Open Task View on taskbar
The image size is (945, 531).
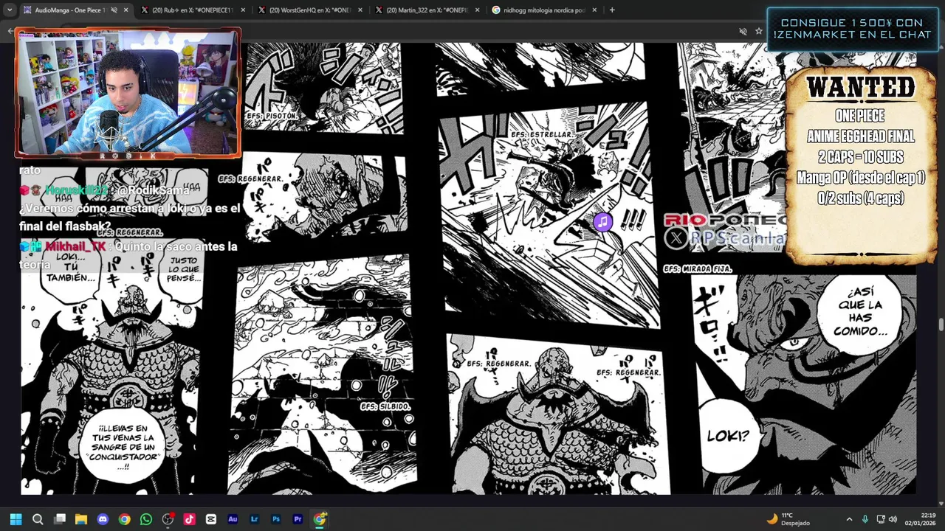(x=60, y=519)
